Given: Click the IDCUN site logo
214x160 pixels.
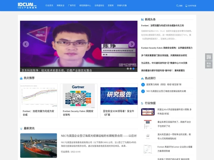Looking at the screenshot, I should coord(27,6).
